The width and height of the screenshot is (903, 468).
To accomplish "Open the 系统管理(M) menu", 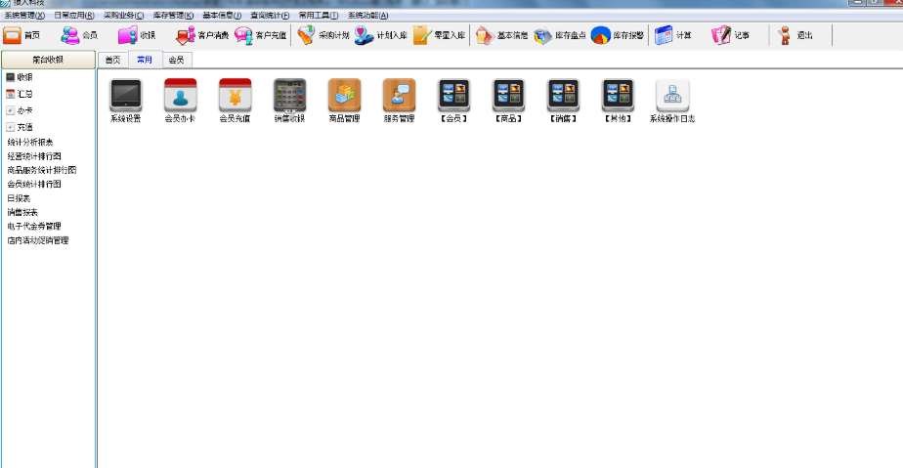I will pyautogui.click(x=23, y=16).
